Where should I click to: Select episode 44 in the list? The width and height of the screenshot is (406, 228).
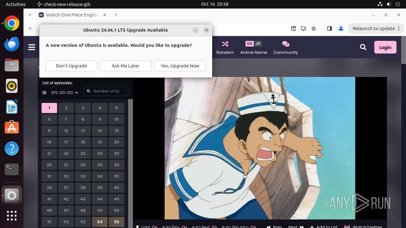pos(100,199)
